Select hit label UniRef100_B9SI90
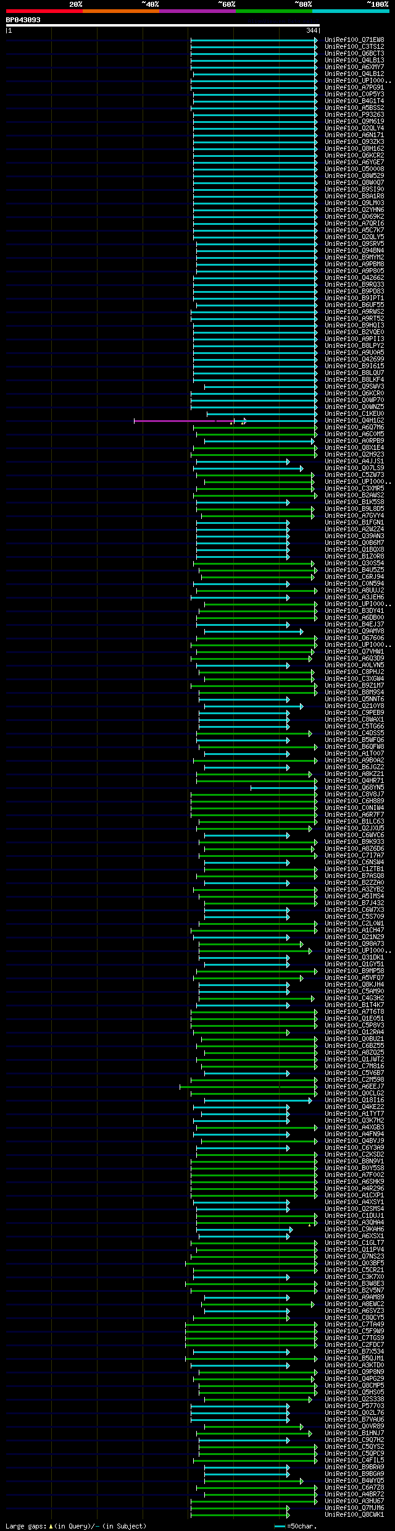The height and width of the screenshot is (1531, 395). tap(354, 190)
